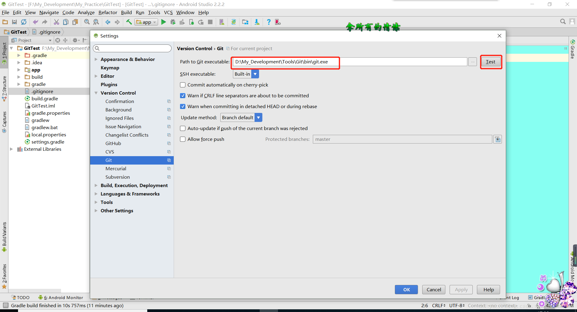Enable Allow force push checkbox

point(183,139)
